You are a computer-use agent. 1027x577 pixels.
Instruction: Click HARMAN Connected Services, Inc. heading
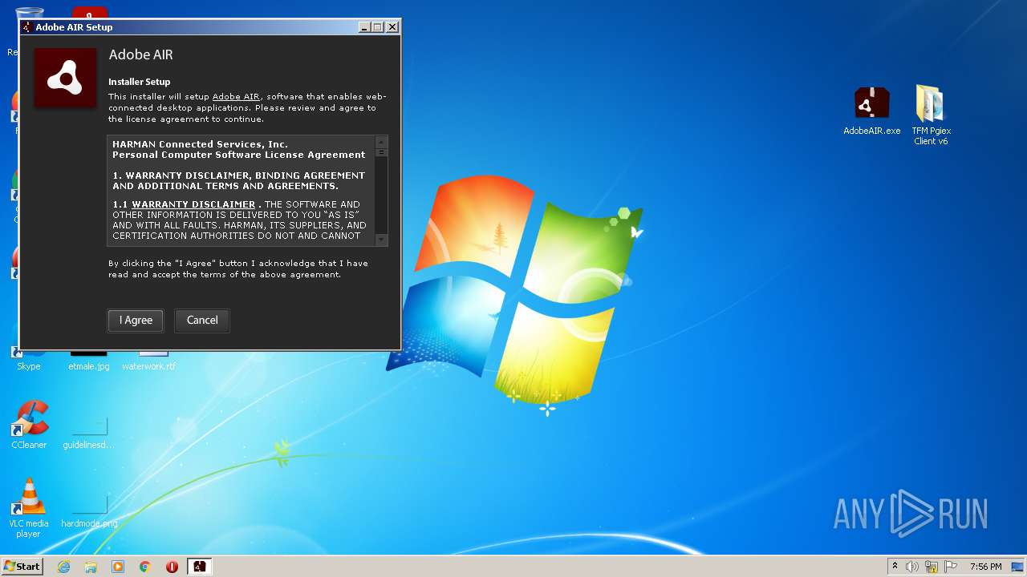(200, 144)
